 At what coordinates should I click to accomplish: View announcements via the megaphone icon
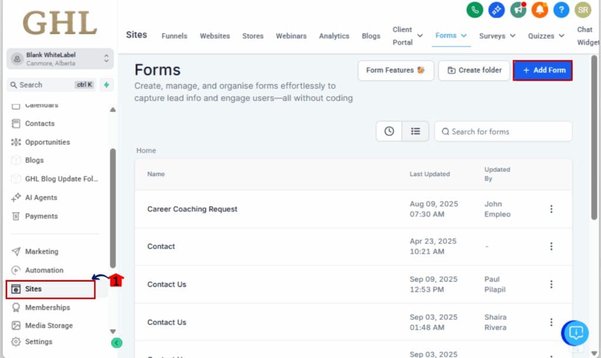518,9
